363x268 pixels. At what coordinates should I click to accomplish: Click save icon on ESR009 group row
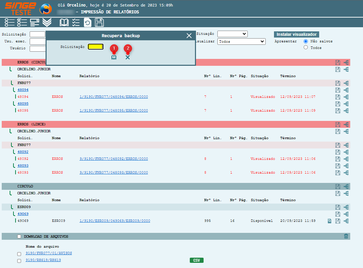click(x=338, y=207)
